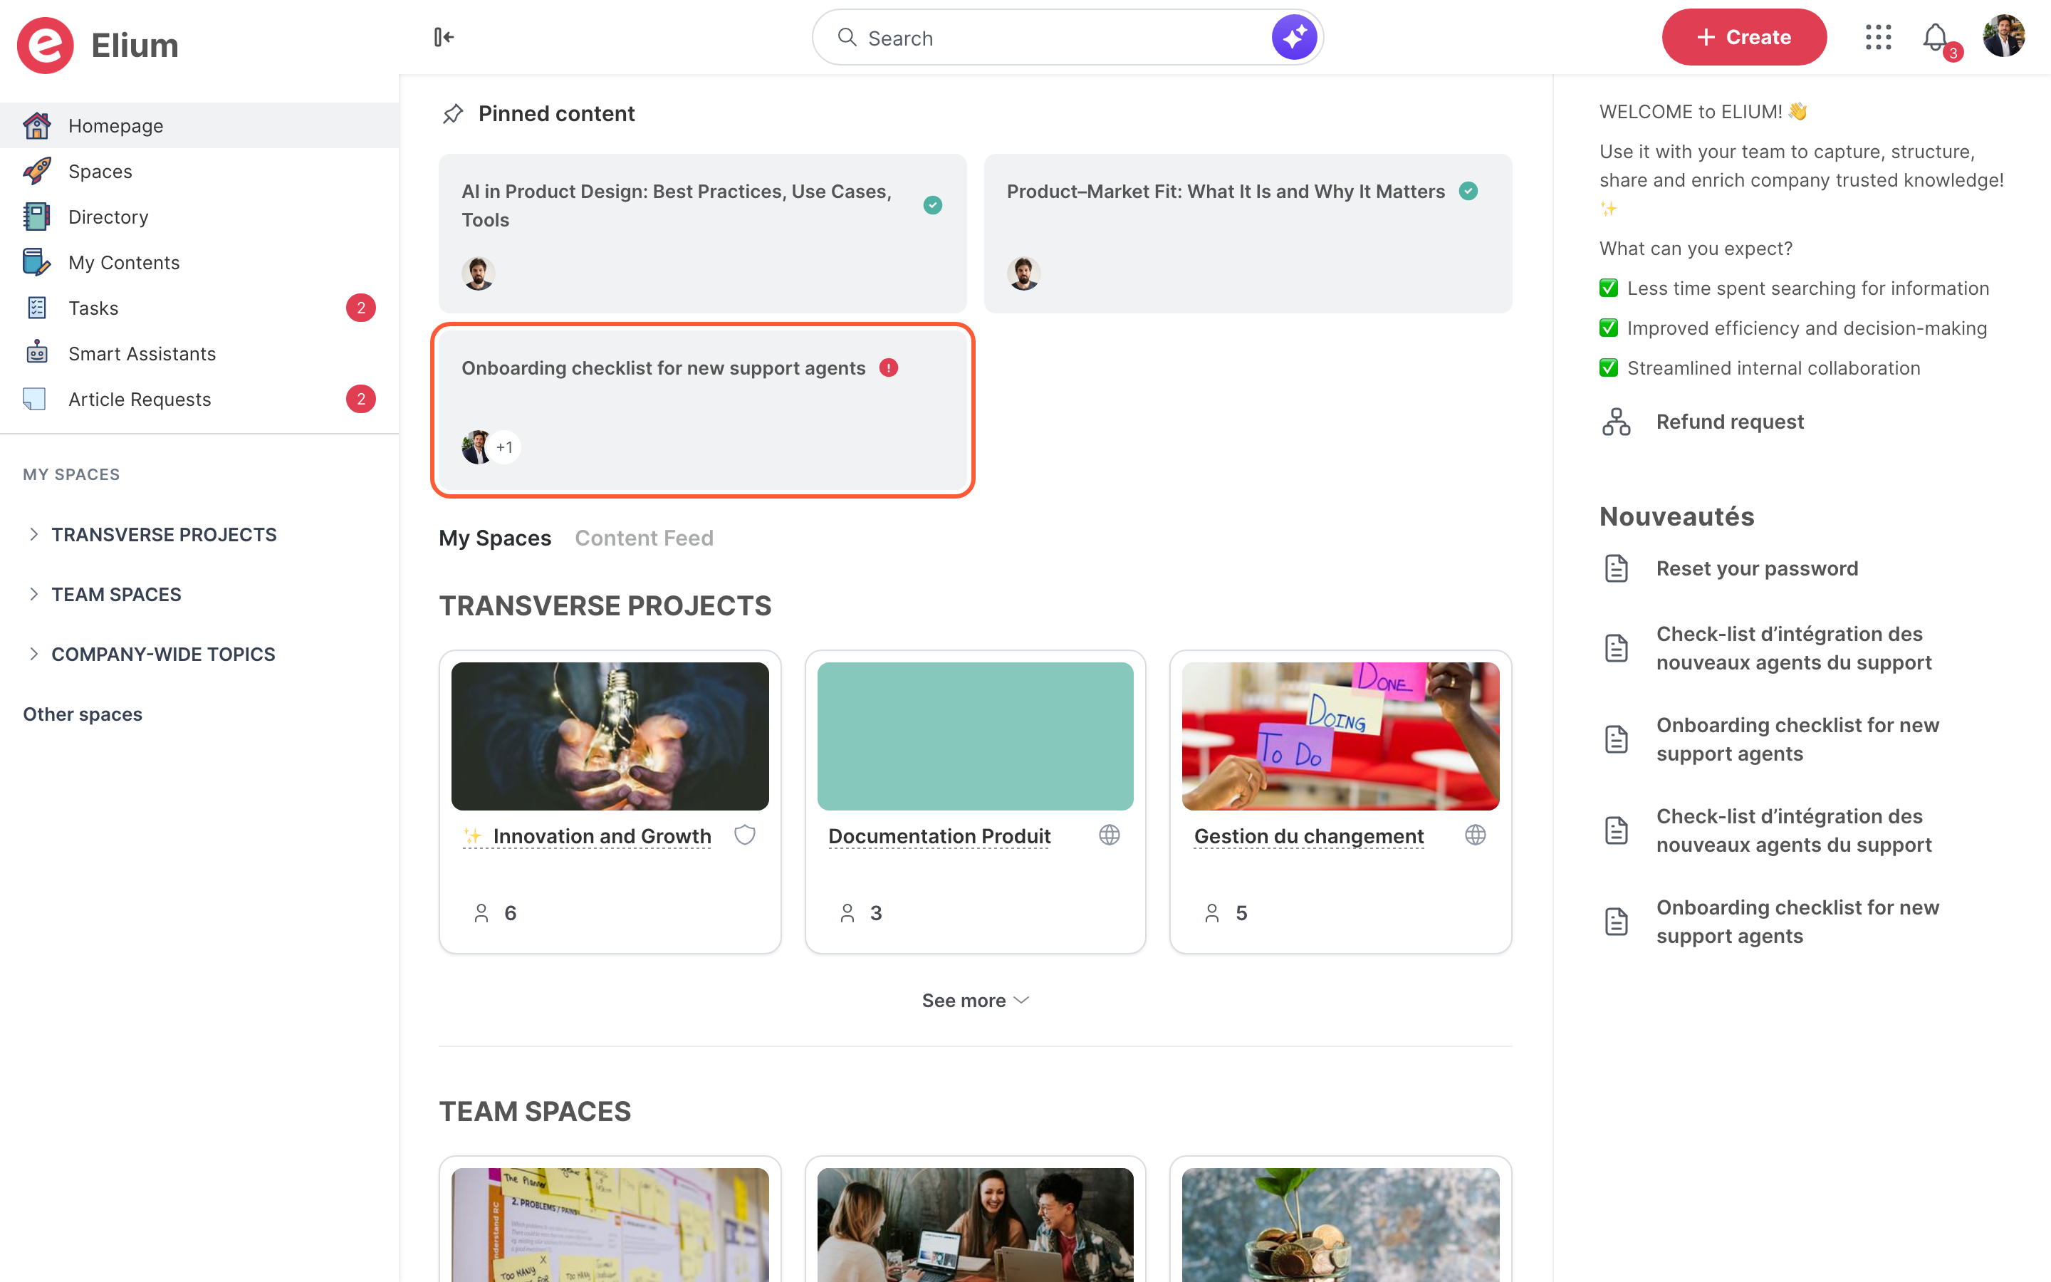Click the Search input field

tap(1067, 37)
